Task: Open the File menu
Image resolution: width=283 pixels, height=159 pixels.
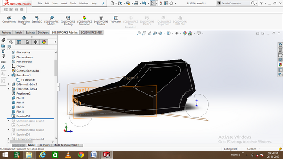Action: click(x=40, y=3)
